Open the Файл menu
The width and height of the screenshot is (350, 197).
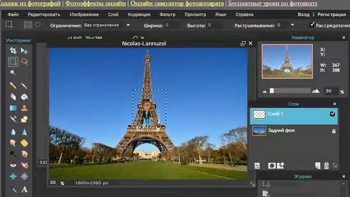tap(13, 15)
